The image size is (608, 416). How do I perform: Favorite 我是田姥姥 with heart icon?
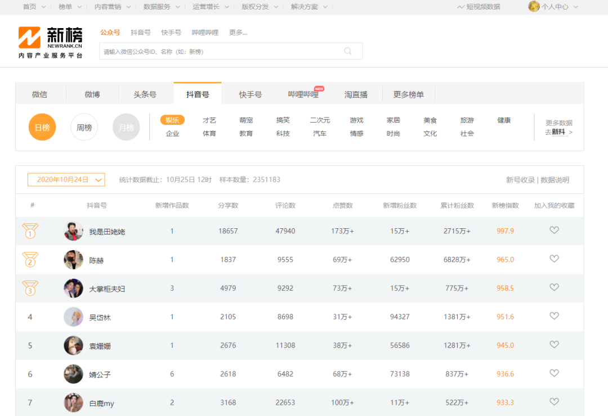[554, 230]
